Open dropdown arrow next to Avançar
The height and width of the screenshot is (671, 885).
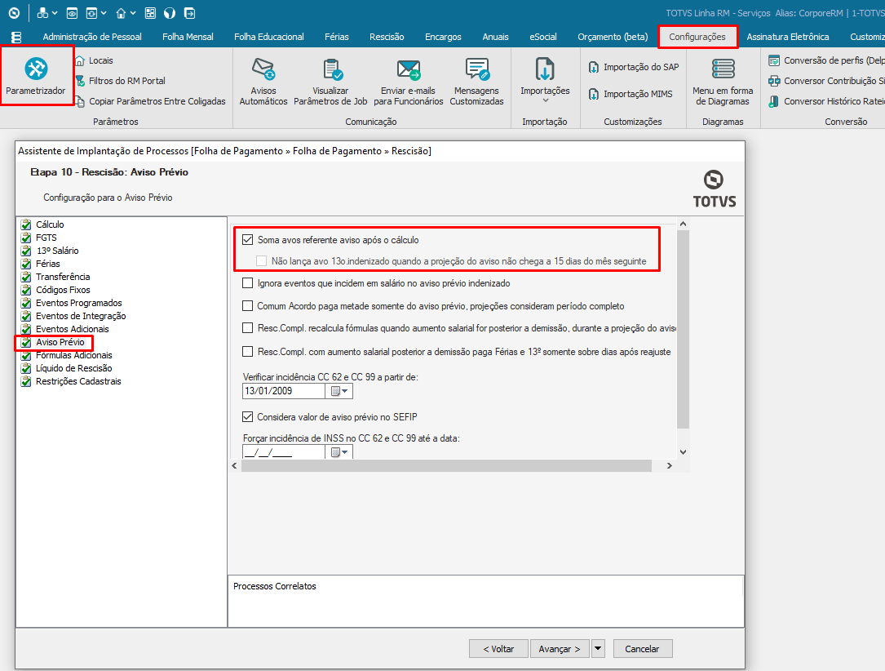598,648
